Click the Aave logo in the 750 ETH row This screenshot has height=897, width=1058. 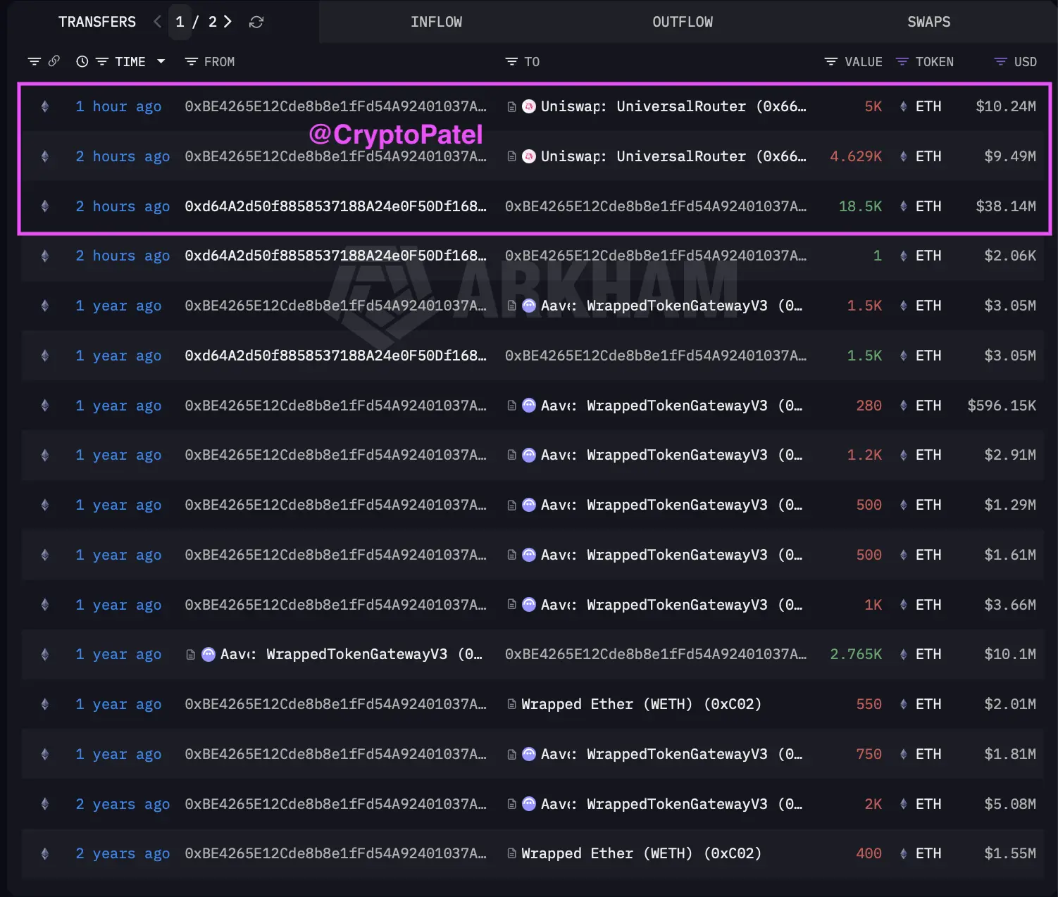tap(529, 754)
